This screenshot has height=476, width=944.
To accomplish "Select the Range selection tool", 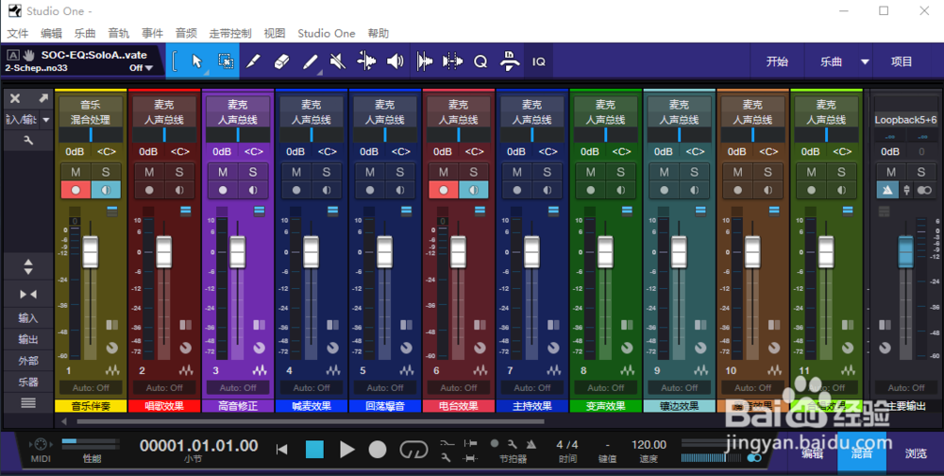I will (x=226, y=61).
